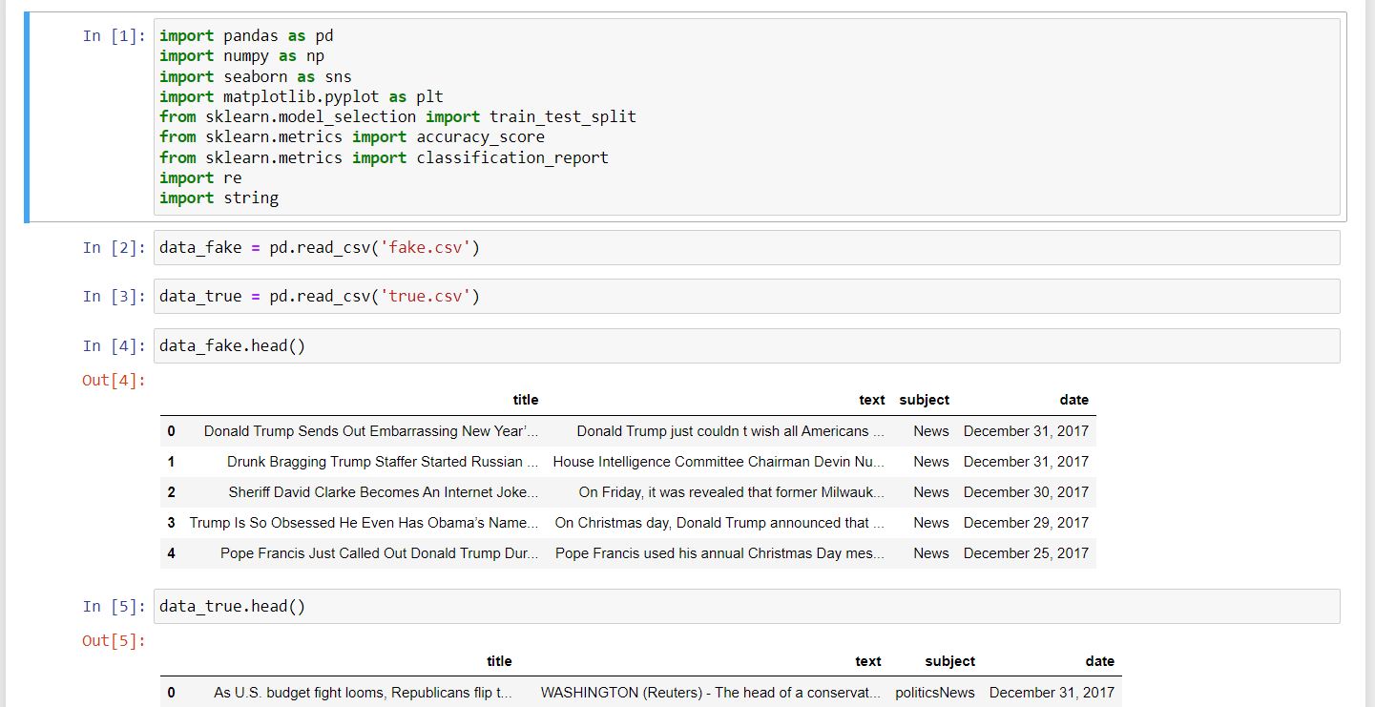Click the Out[5] output prompt
The image size is (1375, 707).
point(114,641)
